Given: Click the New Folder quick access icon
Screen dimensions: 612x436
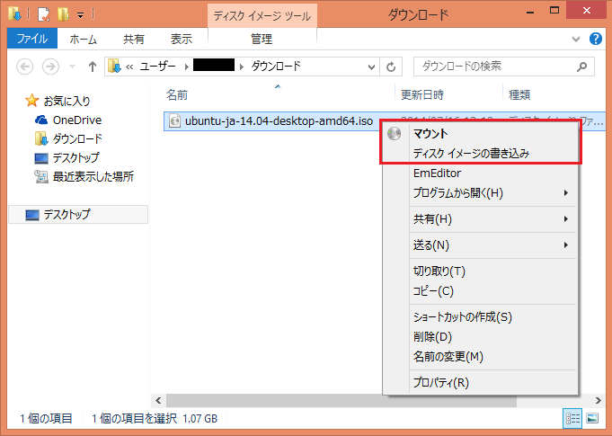Looking at the screenshot, I should pyautogui.click(x=63, y=14).
